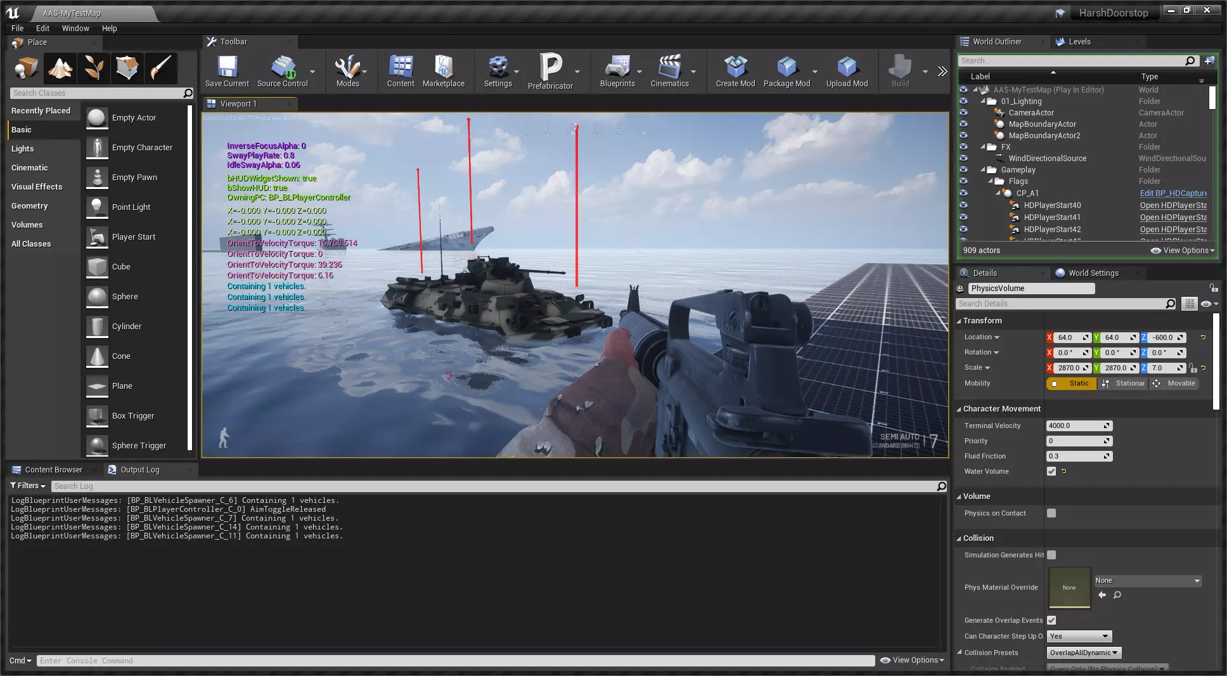
Task: Pick the Player Start actor icon
Action: click(97, 237)
